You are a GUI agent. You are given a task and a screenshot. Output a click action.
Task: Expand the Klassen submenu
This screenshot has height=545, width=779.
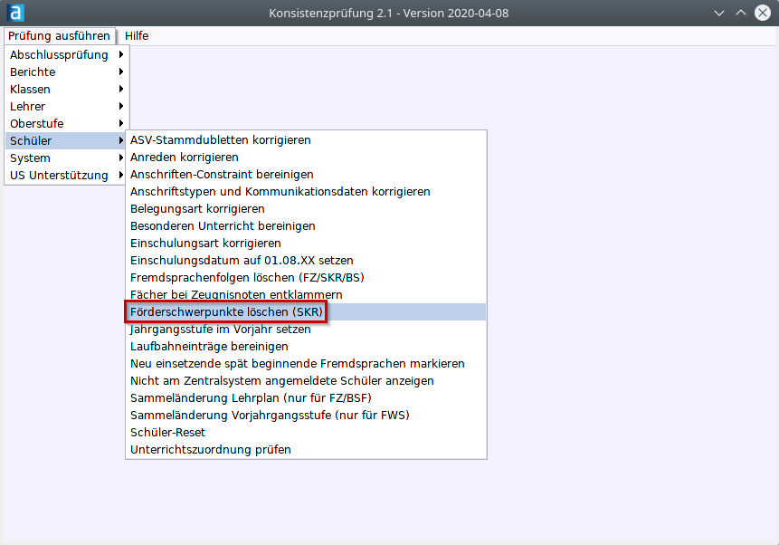[67, 89]
